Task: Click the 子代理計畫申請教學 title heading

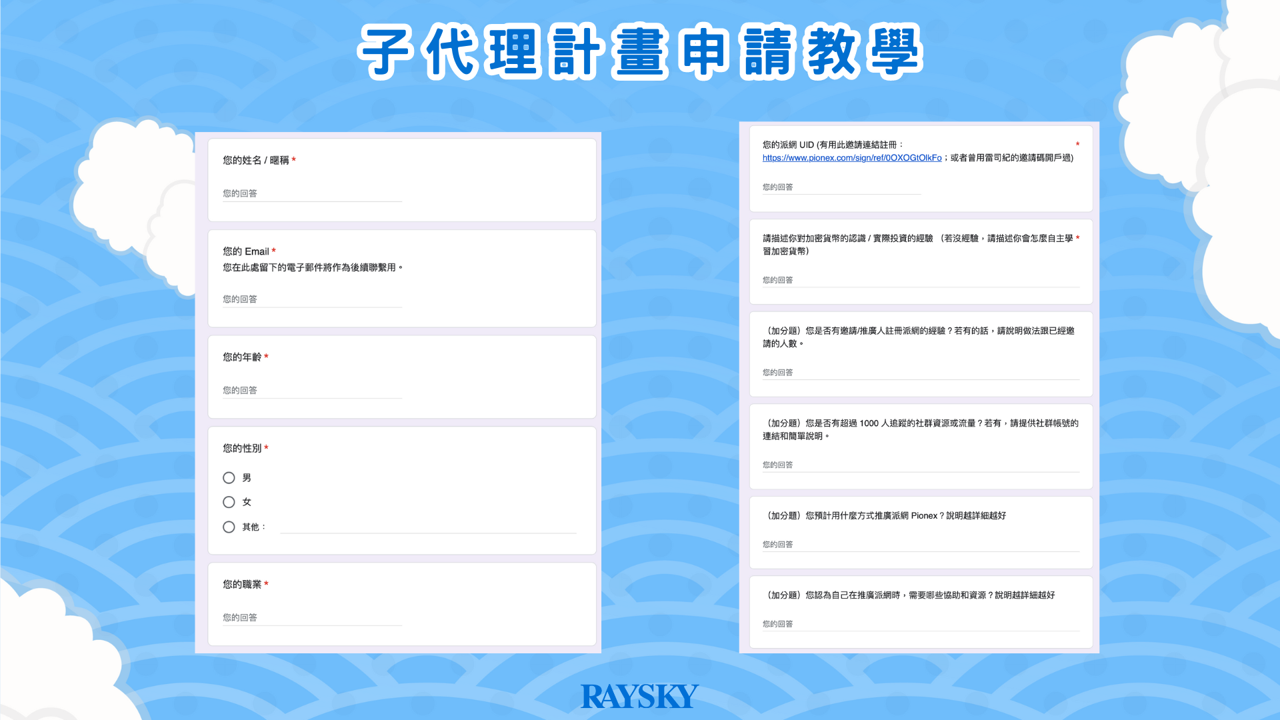Action: click(x=640, y=52)
